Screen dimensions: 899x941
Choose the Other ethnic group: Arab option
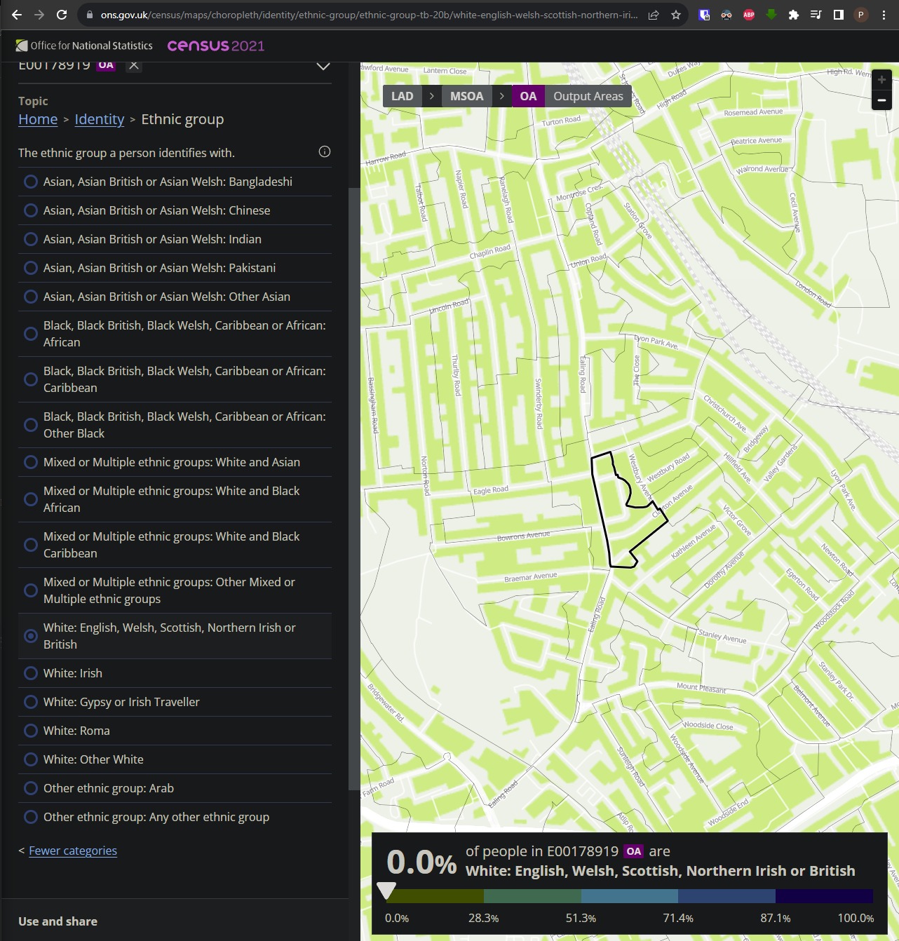[x=31, y=788]
